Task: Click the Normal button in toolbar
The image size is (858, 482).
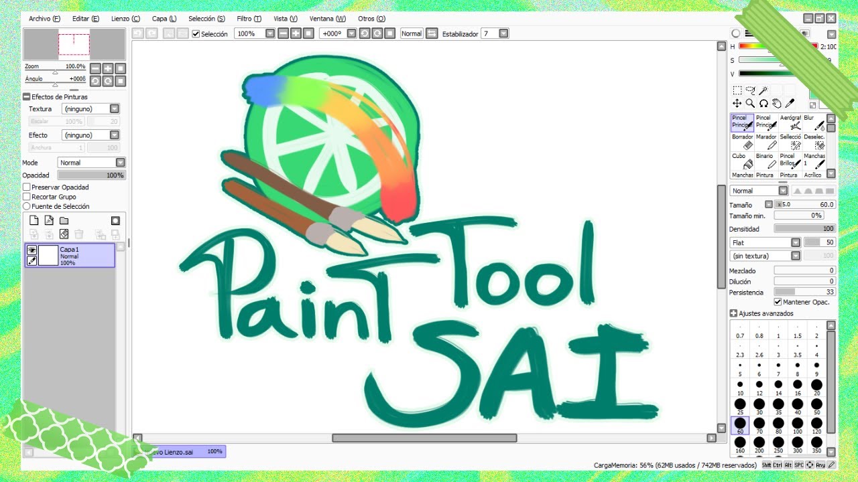Action: click(x=412, y=33)
